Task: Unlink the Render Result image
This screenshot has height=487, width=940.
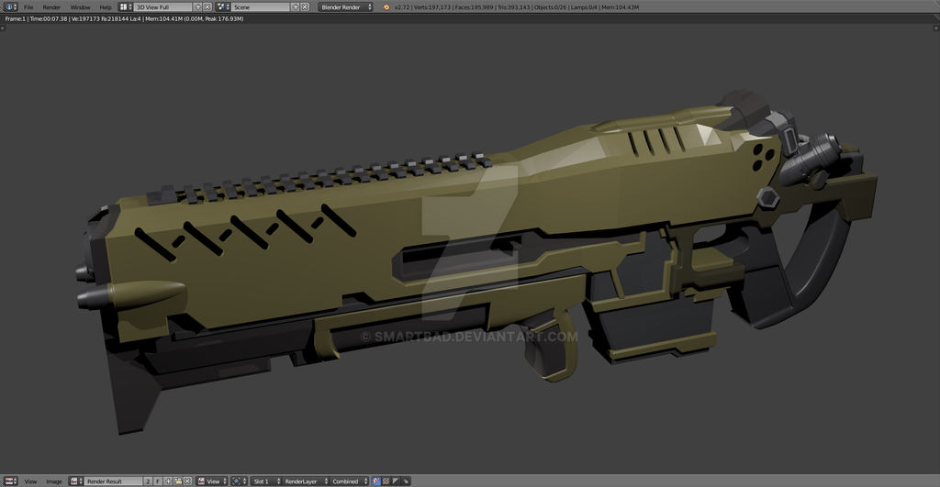Action: (x=187, y=481)
